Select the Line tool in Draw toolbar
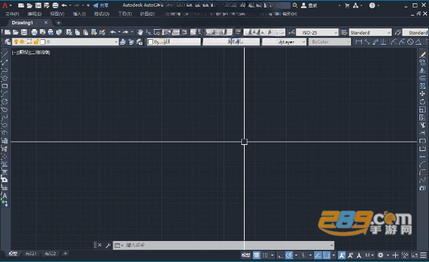 [x=5, y=54]
